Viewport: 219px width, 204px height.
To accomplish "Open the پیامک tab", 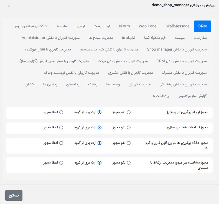I will [x=93, y=84].
